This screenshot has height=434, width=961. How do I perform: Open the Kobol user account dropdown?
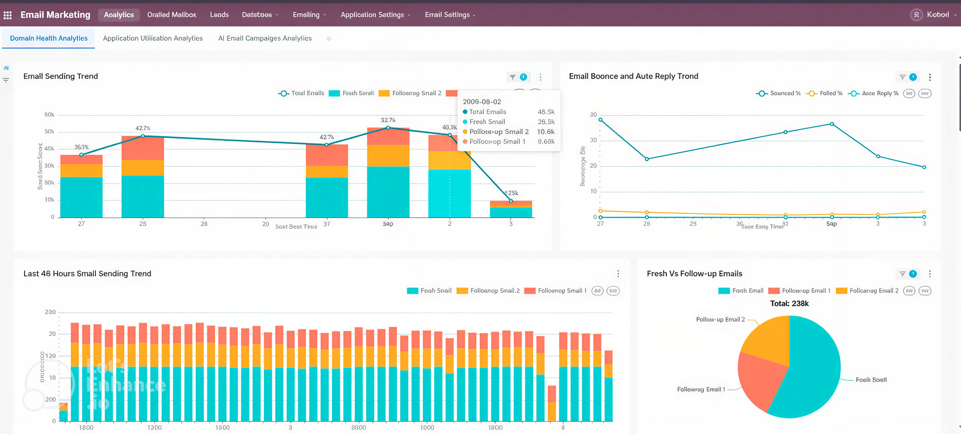click(x=942, y=15)
